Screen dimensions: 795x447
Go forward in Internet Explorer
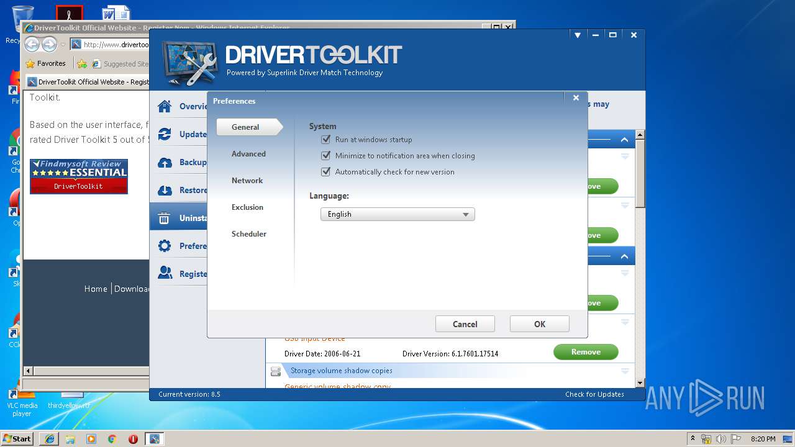(49, 44)
